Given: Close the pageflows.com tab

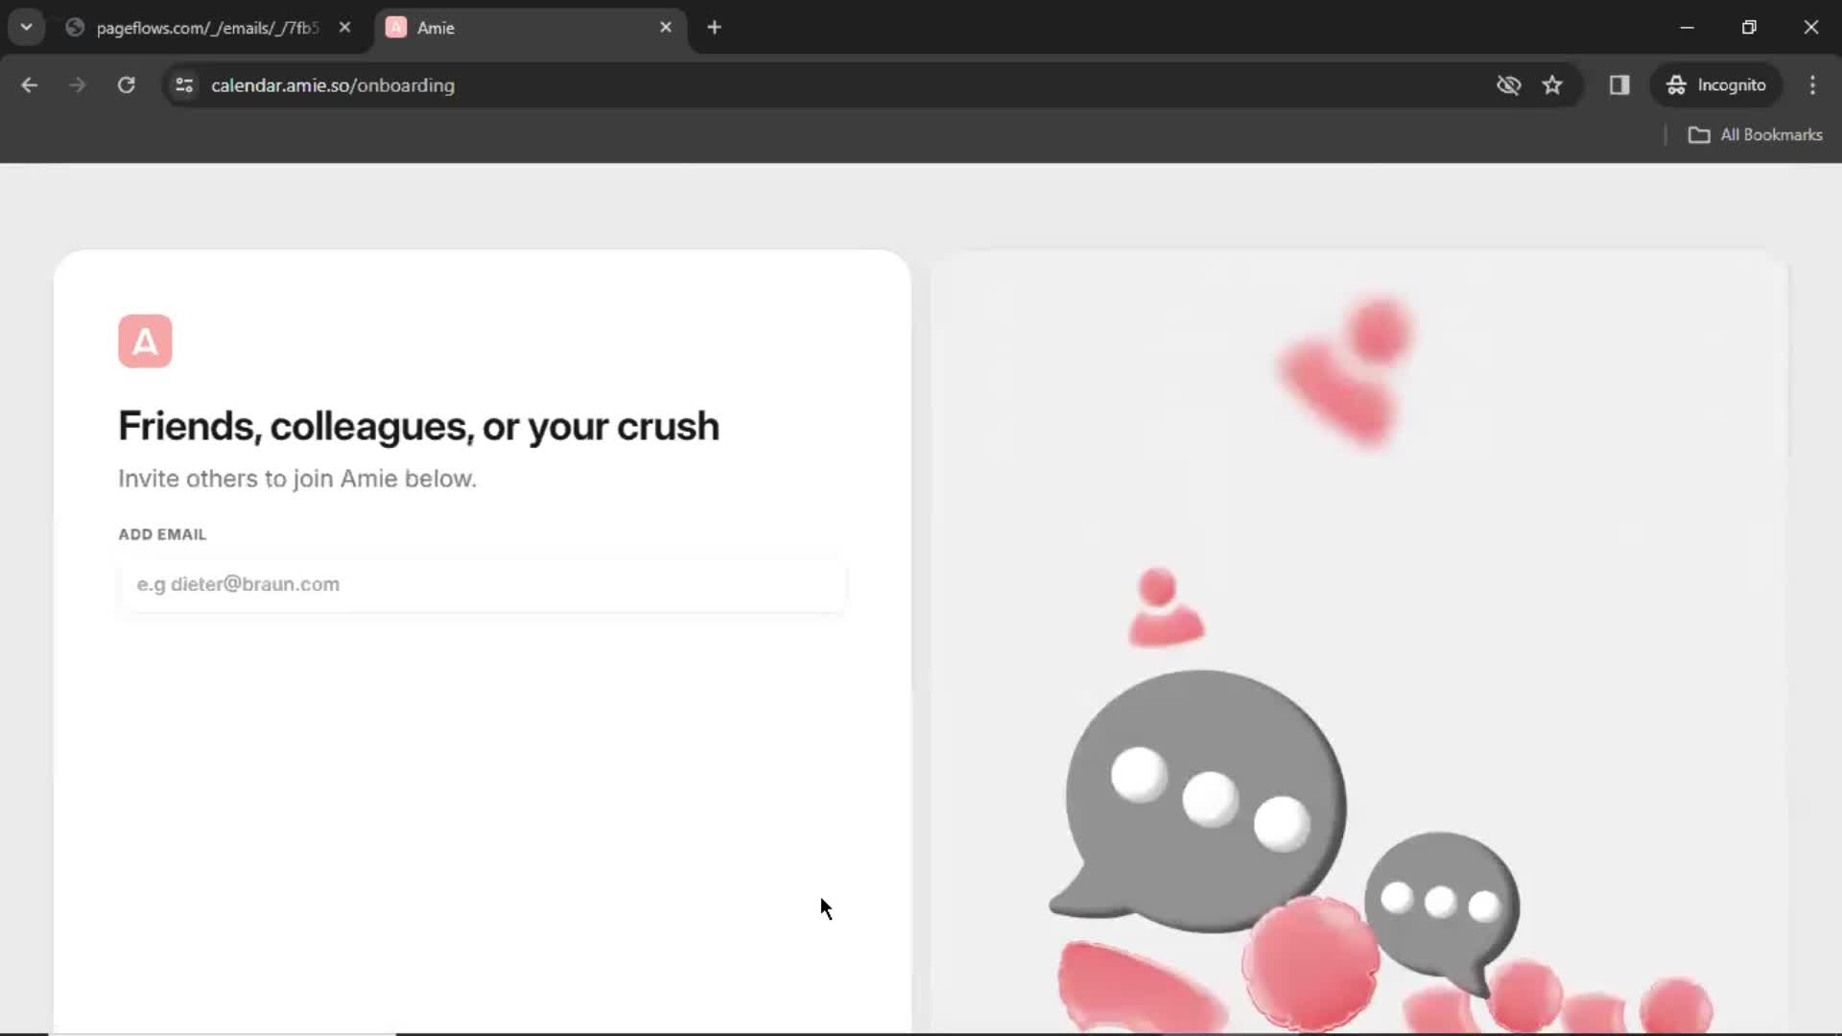Looking at the screenshot, I should [344, 27].
